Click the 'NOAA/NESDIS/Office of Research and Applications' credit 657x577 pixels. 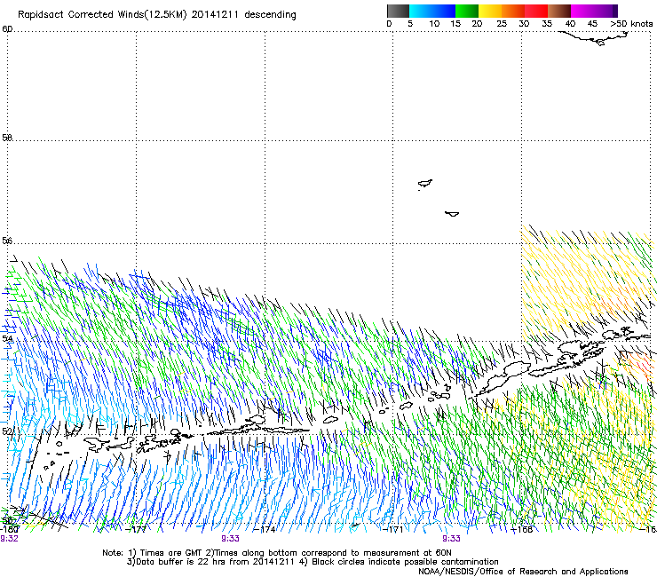[523, 572]
